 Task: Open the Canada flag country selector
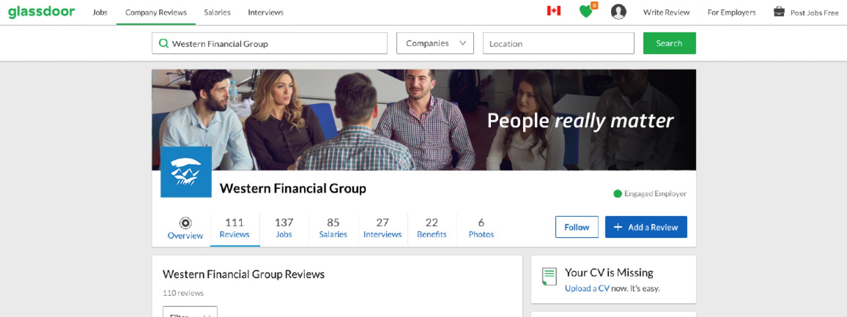(554, 11)
